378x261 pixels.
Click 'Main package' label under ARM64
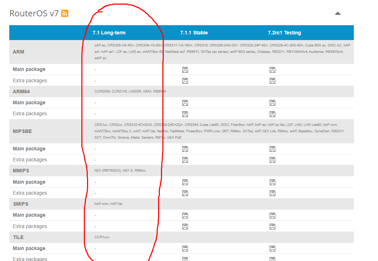click(x=29, y=103)
